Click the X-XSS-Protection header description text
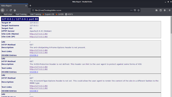The width and height of the screenshot is (172, 97). coord(85,64)
